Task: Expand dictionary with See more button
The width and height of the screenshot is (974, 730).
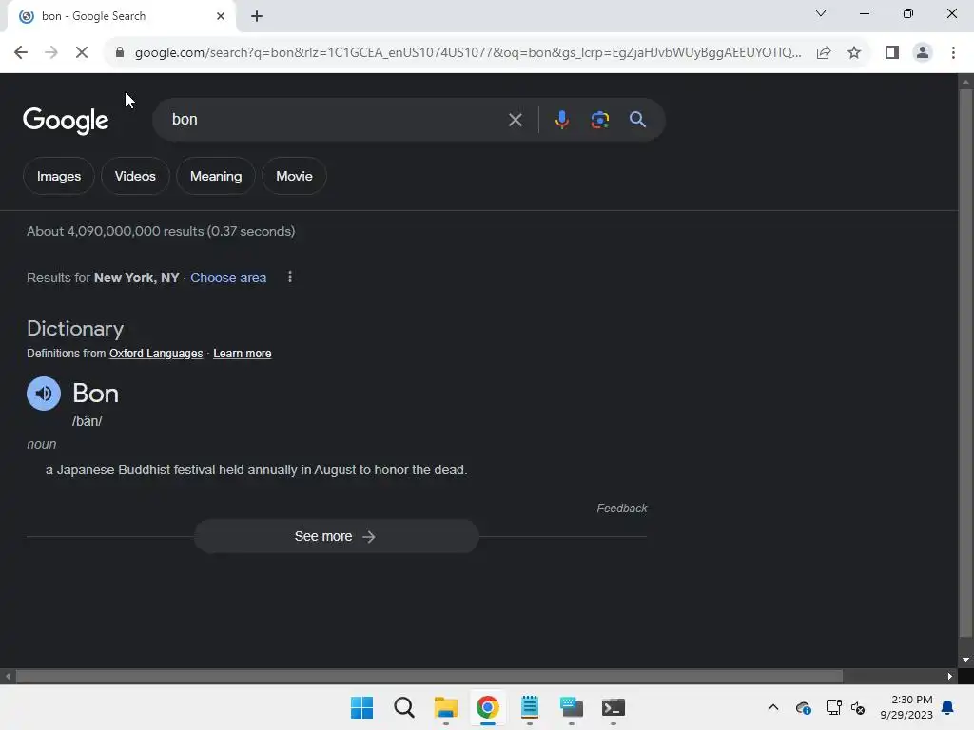Action: tap(336, 536)
